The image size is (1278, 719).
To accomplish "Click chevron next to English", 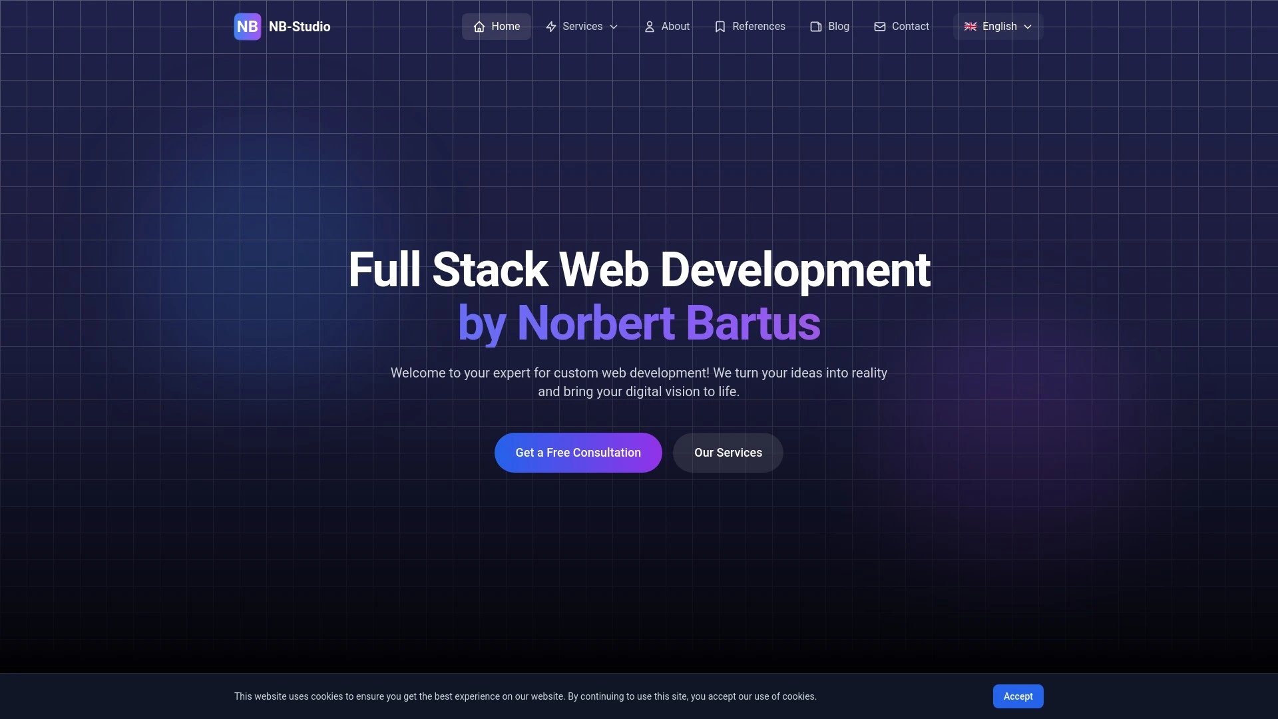I will click(x=1028, y=27).
